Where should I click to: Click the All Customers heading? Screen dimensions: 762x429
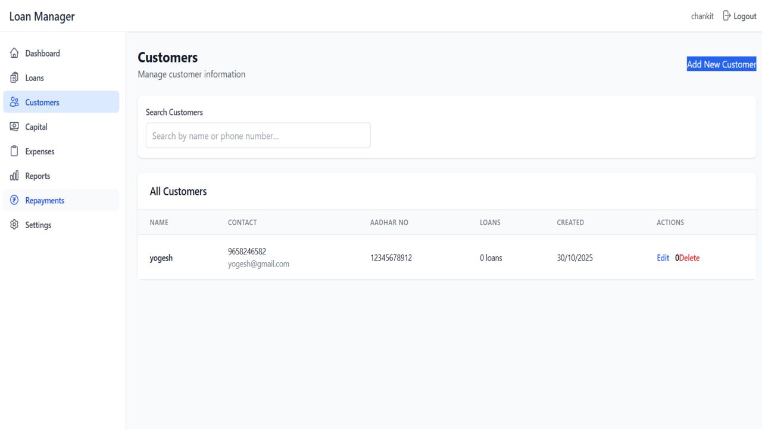pyautogui.click(x=179, y=191)
